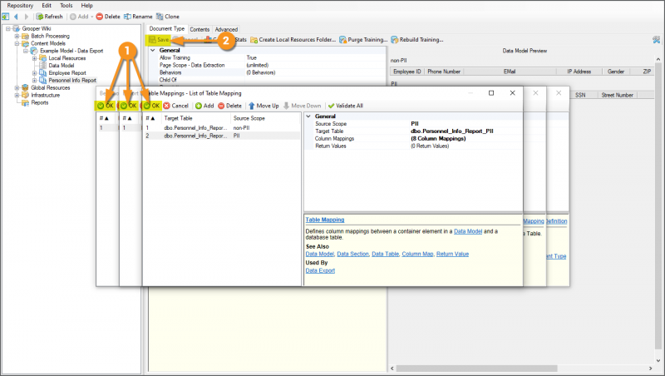Click Purge Training button
Screen dimensions: 665x376
[x=363, y=40]
